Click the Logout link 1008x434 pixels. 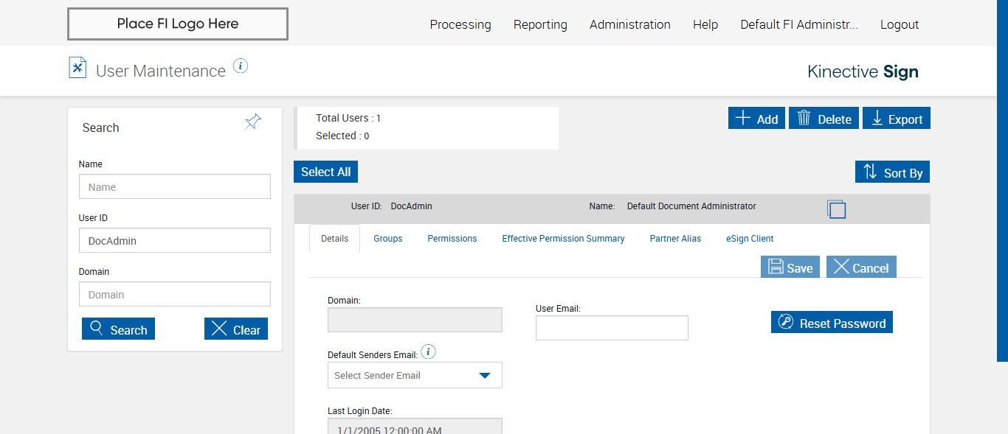pyautogui.click(x=899, y=24)
